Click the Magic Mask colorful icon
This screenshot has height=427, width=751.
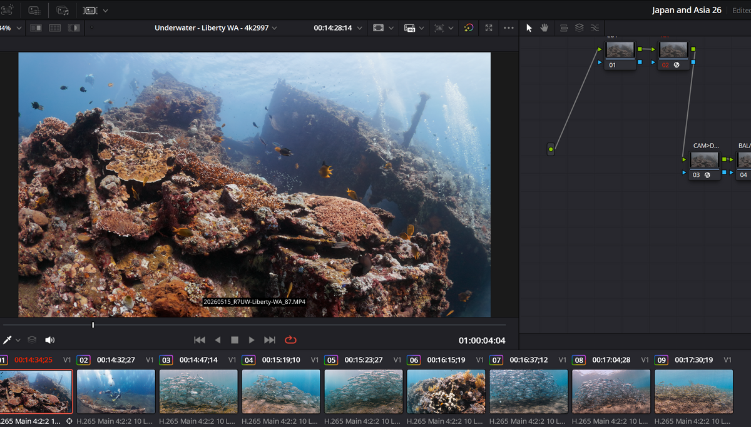tap(468, 28)
